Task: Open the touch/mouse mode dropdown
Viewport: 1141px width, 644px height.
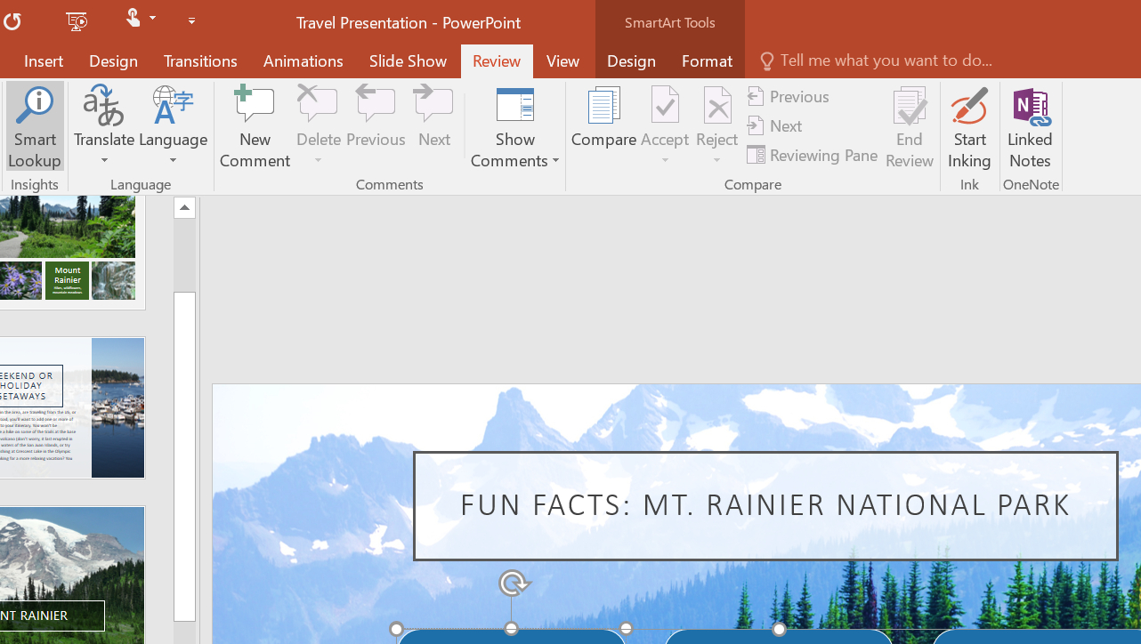Action: click(153, 19)
